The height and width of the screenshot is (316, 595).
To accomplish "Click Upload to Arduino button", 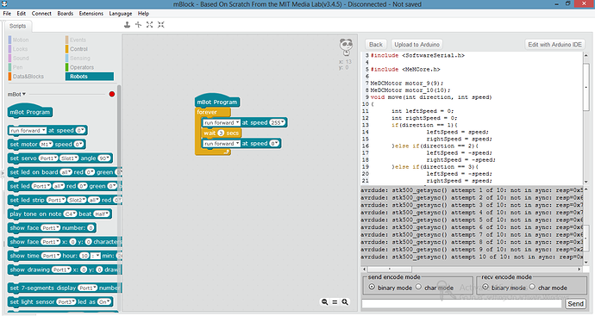I will pos(416,44).
